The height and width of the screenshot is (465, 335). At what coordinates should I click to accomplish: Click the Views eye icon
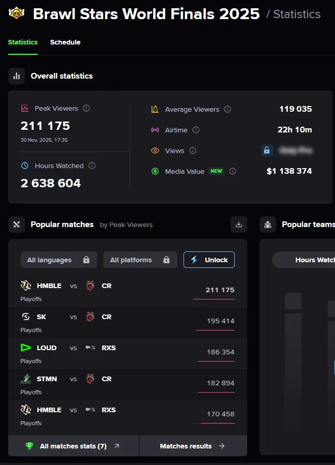(155, 151)
